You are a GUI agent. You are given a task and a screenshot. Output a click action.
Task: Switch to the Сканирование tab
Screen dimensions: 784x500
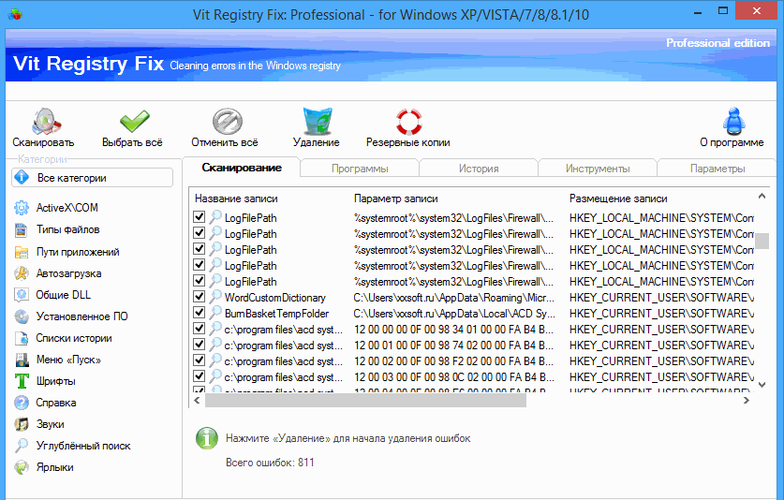[x=242, y=168]
